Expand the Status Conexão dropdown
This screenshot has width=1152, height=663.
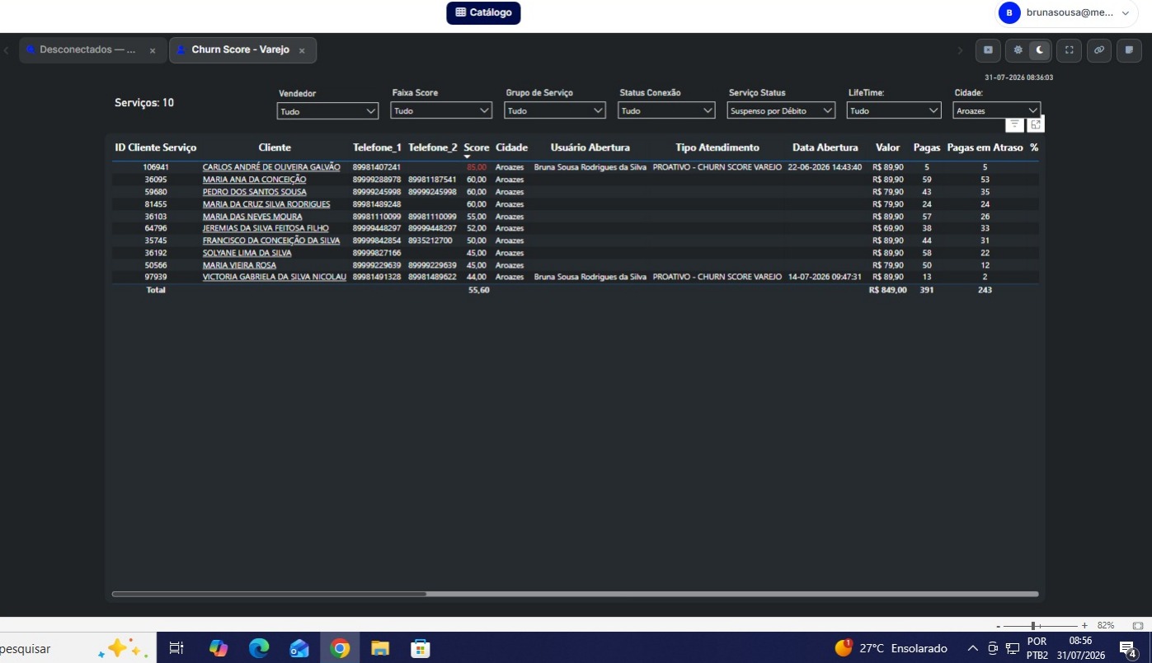coord(666,110)
